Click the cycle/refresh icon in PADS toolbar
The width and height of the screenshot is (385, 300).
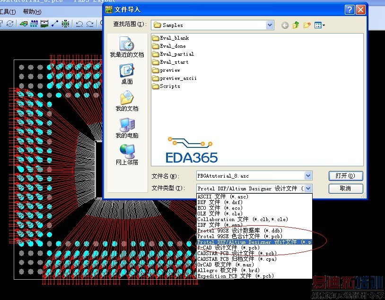pyautogui.click(x=10, y=24)
